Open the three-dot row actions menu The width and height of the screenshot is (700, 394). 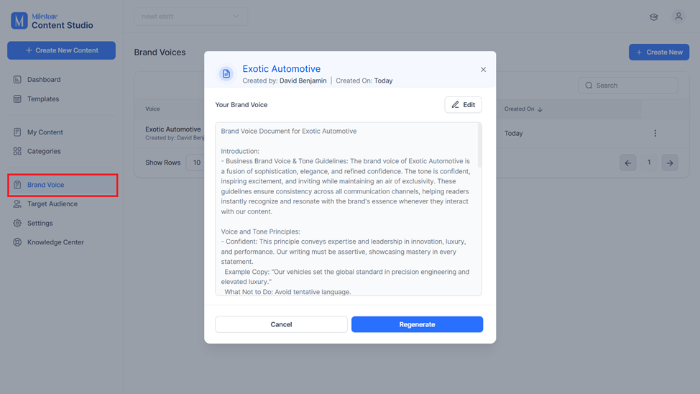click(655, 133)
